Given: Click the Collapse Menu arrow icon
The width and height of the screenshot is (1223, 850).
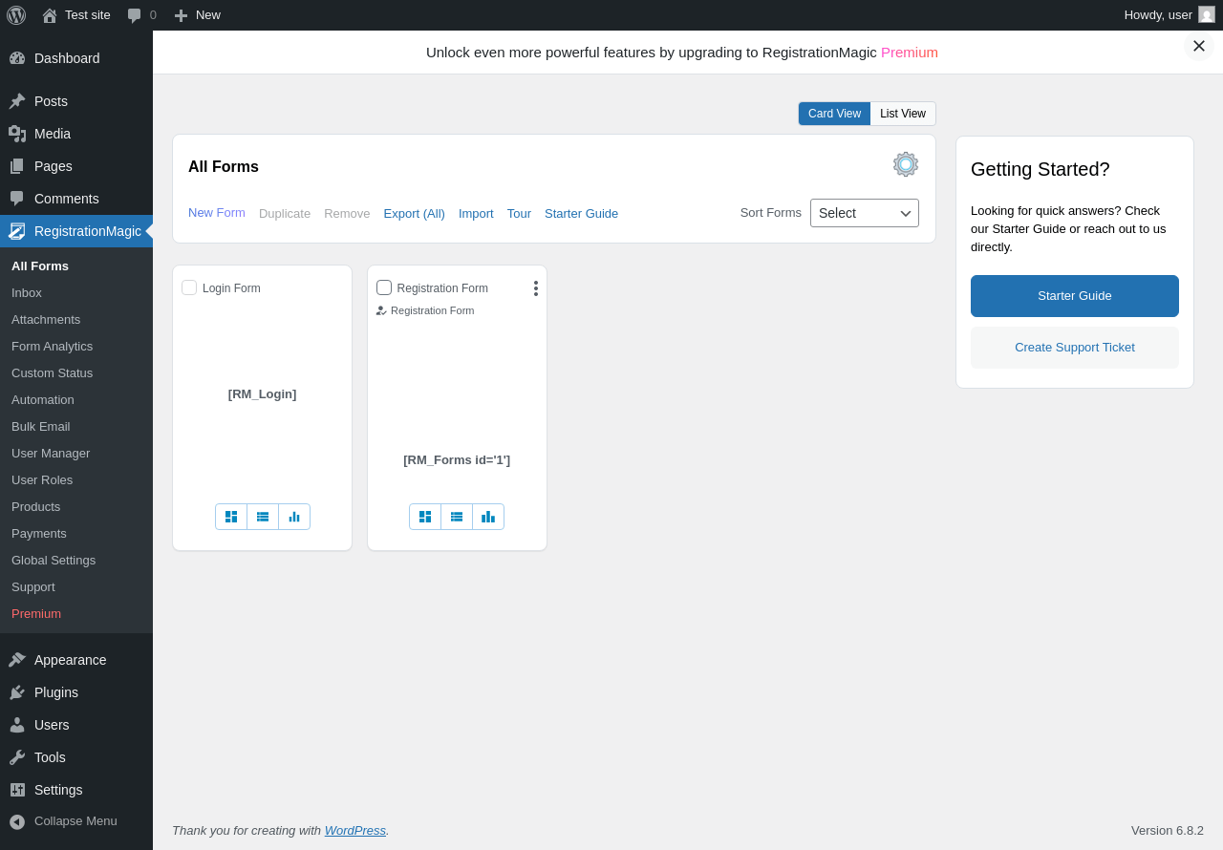Looking at the screenshot, I should (17, 821).
